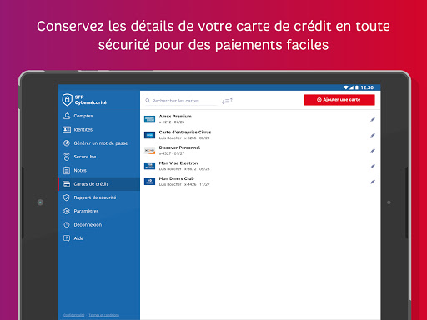
Task: Tap the battery status icon
Action: pos(357,87)
